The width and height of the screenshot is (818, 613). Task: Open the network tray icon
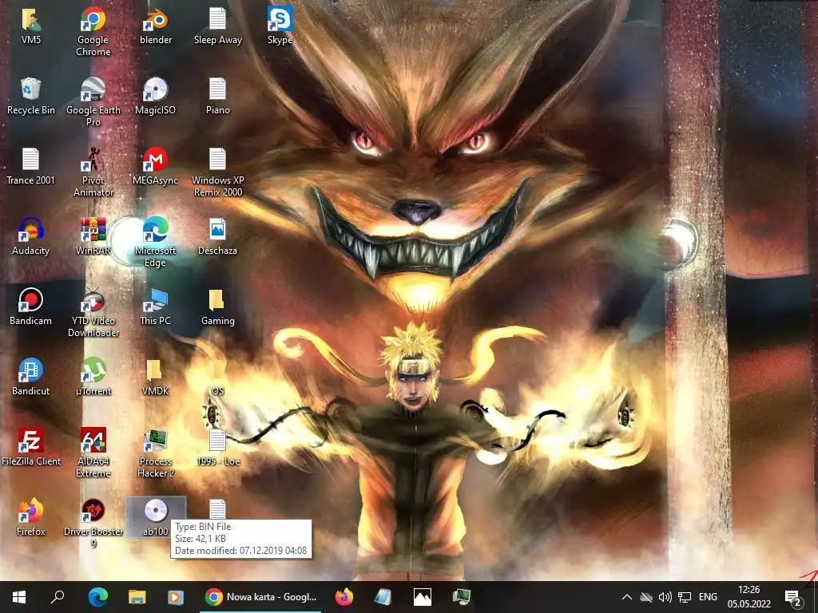685,597
